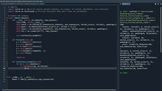This screenshot has width=162, height=91.
Task: Collapse the __main__ block fold on line 33
Action: (7, 77)
